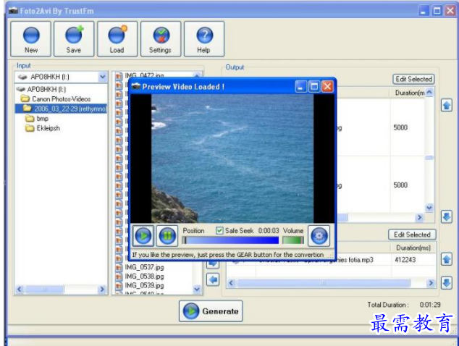Viewport: 459px width, 346px height.
Task: Toggle the Safe Seek checkbox
Action: click(219, 231)
